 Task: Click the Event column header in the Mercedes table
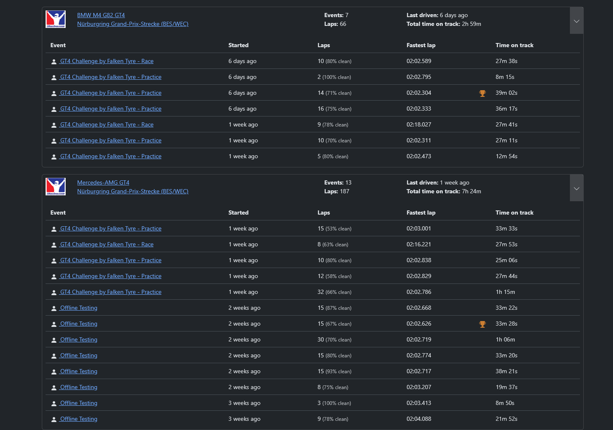pyautogui.click(x=58, y=212)
